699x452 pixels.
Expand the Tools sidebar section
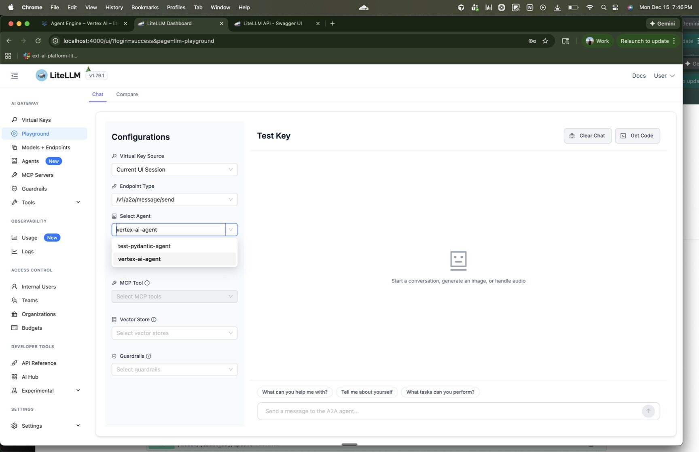click(x=45, y=202)
